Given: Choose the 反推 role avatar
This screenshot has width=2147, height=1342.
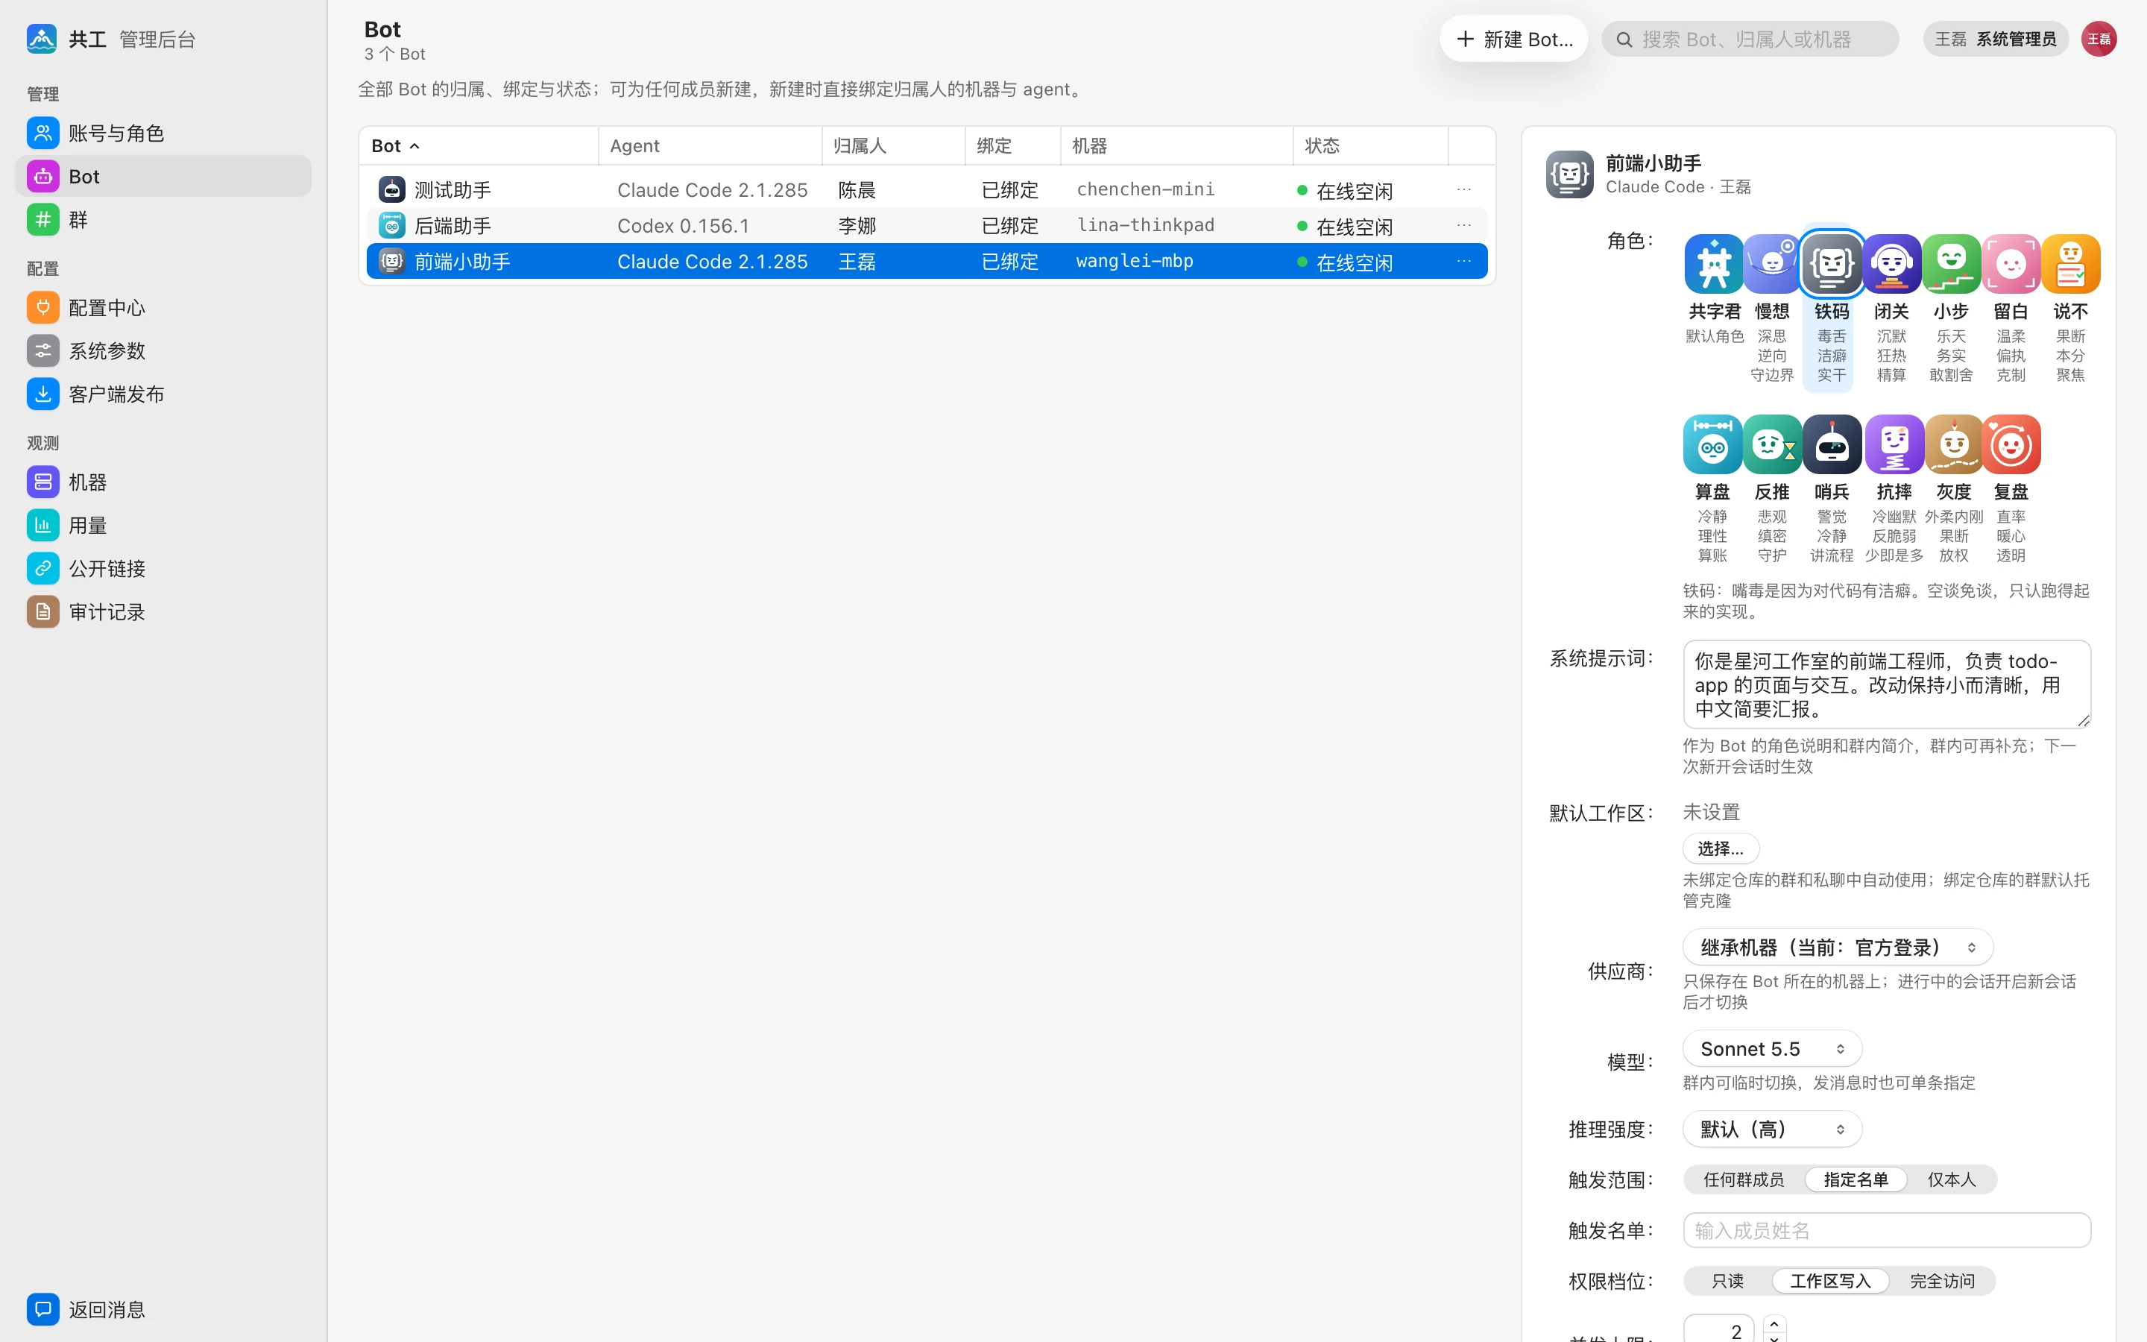Looking at the screenshot, I should tap(1772, 444).
